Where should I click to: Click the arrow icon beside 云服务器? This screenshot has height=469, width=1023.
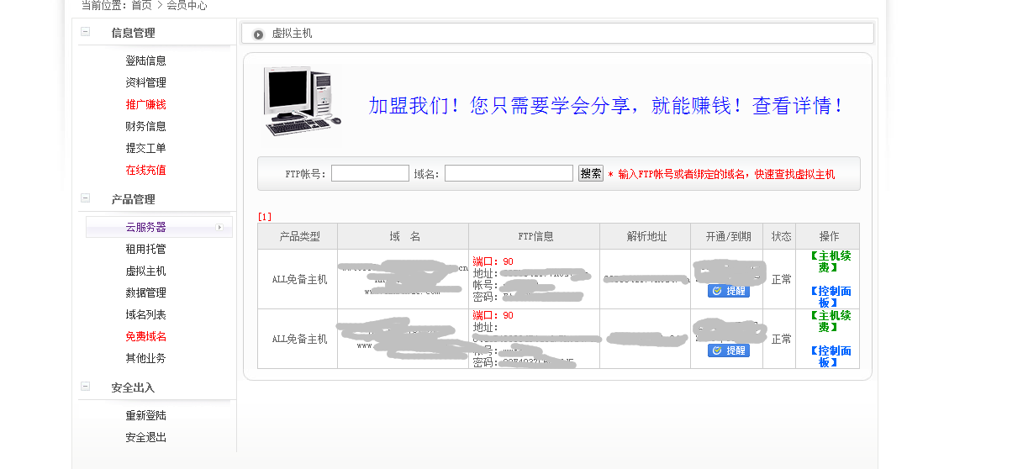[x=219, y=227]
